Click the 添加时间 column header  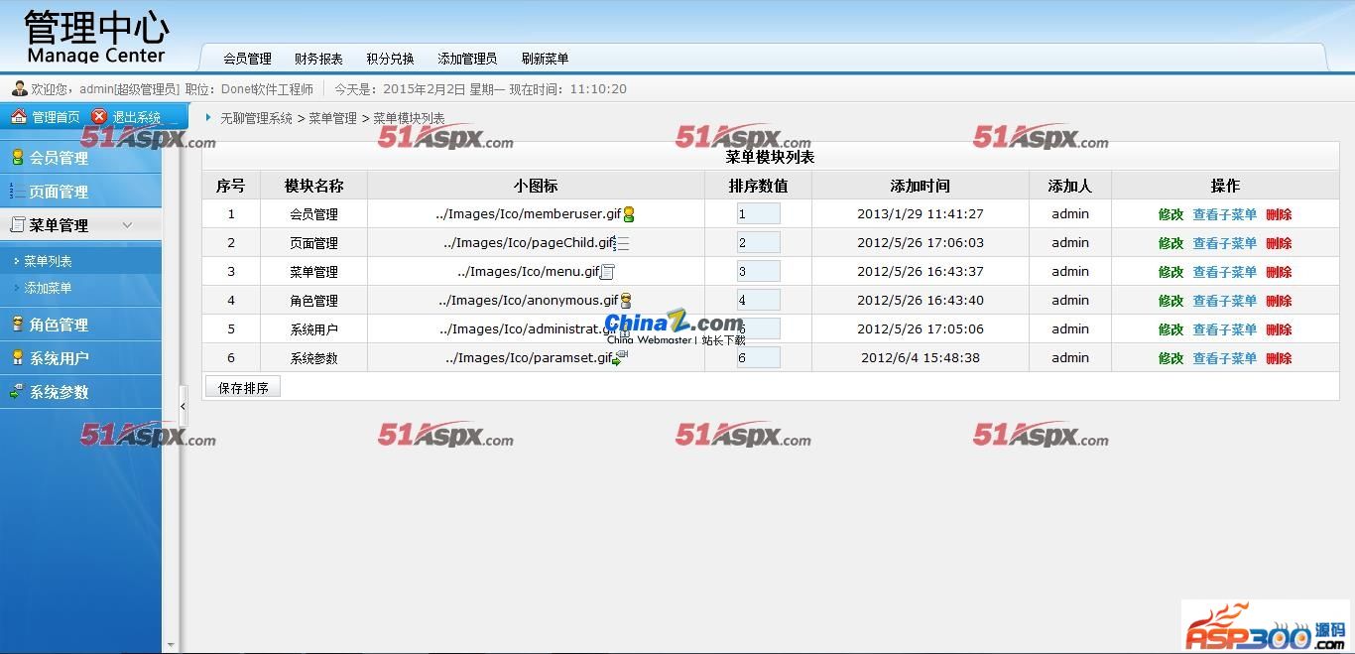tap(920, 186)
